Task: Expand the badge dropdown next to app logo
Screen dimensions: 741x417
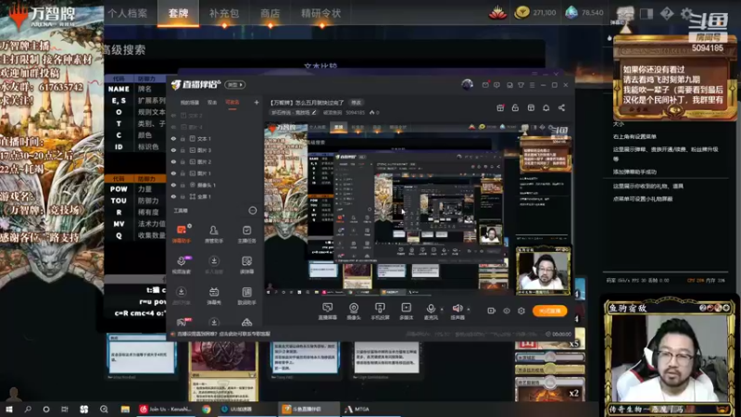Action: (235, 84)
